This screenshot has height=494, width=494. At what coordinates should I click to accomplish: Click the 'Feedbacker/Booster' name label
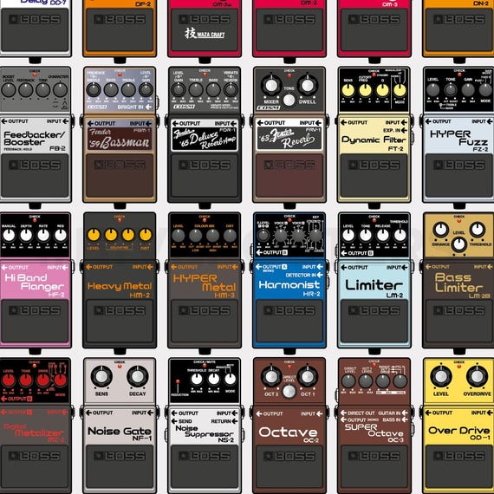(35, 139)
